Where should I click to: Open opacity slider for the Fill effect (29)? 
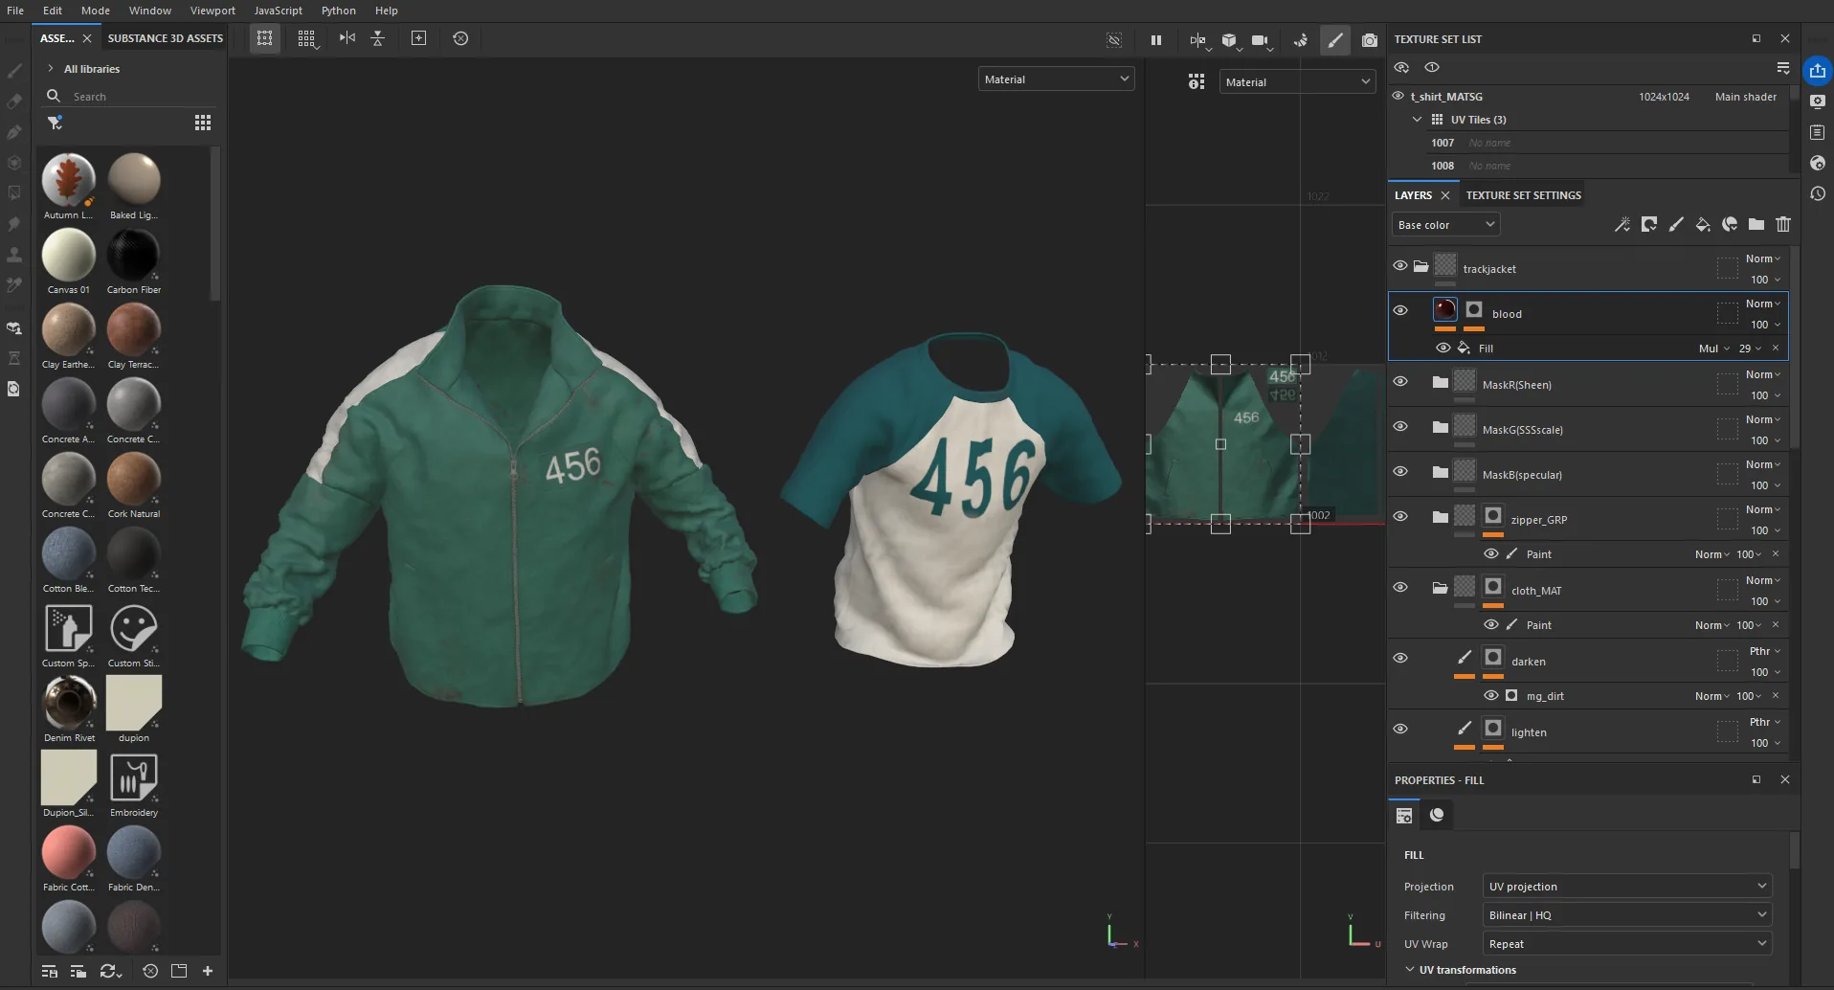(x=1750, y=349)
